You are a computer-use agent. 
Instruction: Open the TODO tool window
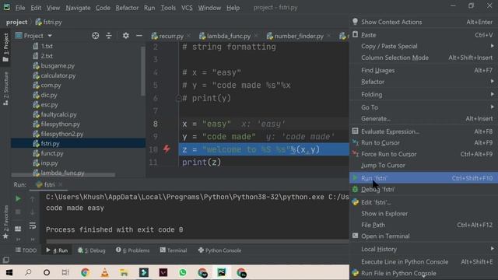click(x=26, y=250)
